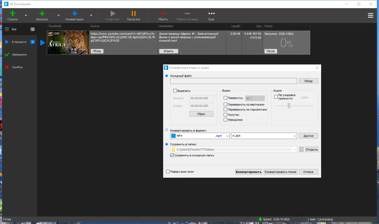Click the 4K Downloader title bar icon

[6, 4]
